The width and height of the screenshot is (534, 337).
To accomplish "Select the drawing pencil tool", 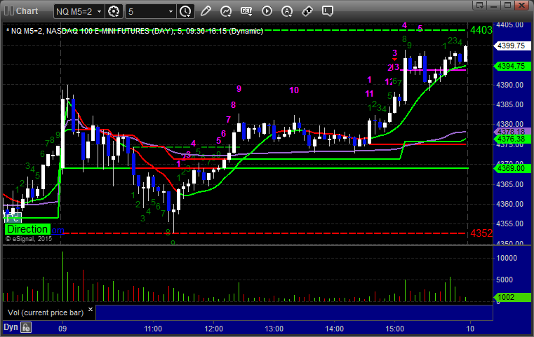I will 206,11.
